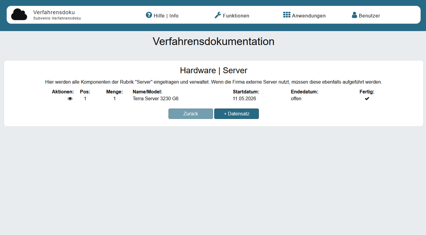Click the question mark help icon

[149, 15]
